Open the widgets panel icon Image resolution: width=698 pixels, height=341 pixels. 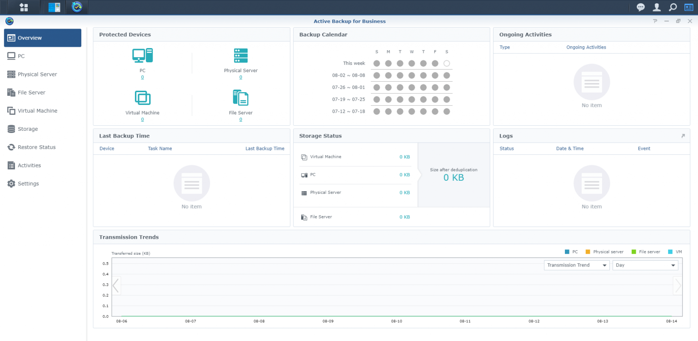click(x=688, y=7)
